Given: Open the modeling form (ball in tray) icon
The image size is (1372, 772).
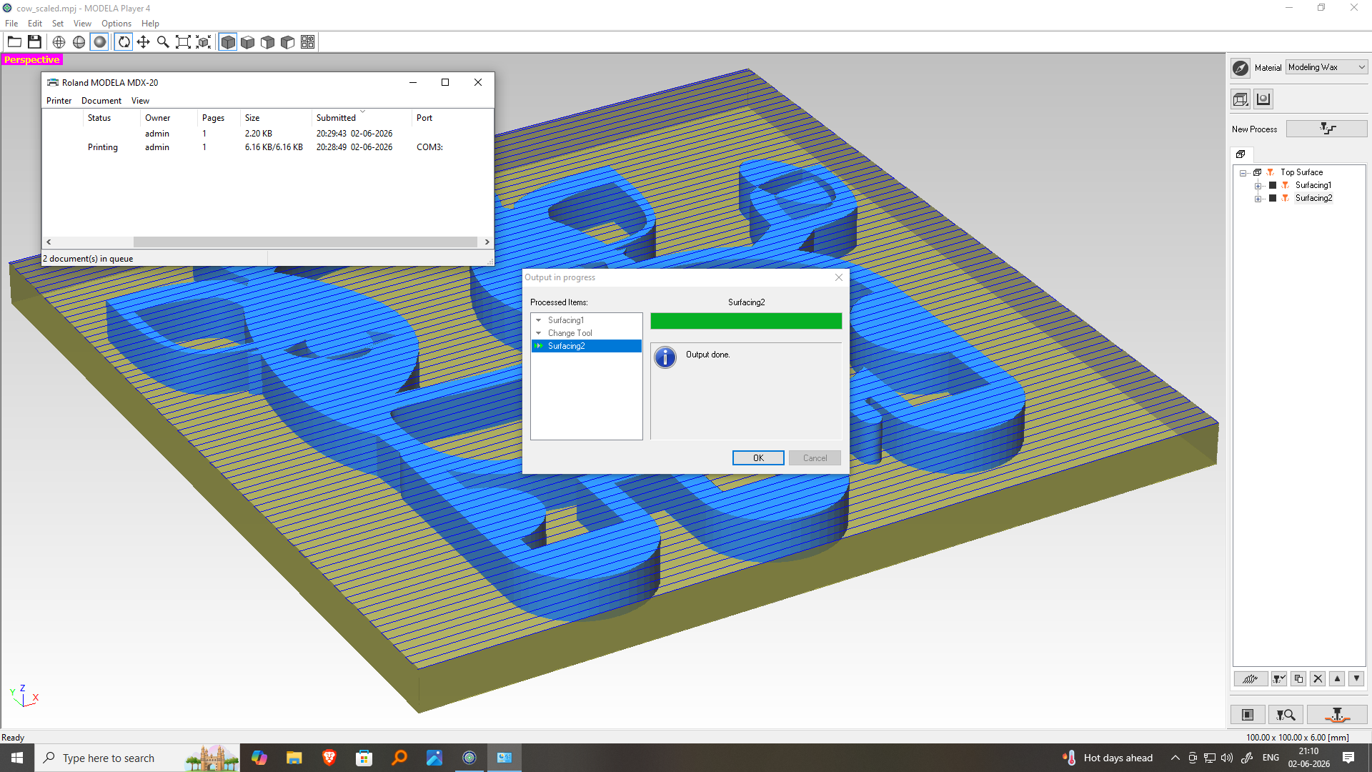Looking at the screenshot, I should 1263,99.
